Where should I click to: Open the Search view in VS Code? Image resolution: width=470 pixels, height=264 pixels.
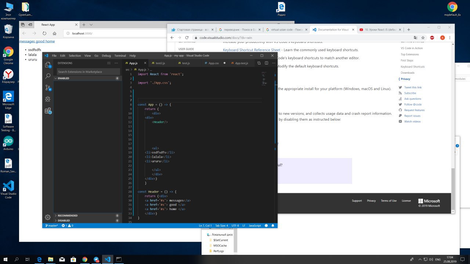(48, 76)
